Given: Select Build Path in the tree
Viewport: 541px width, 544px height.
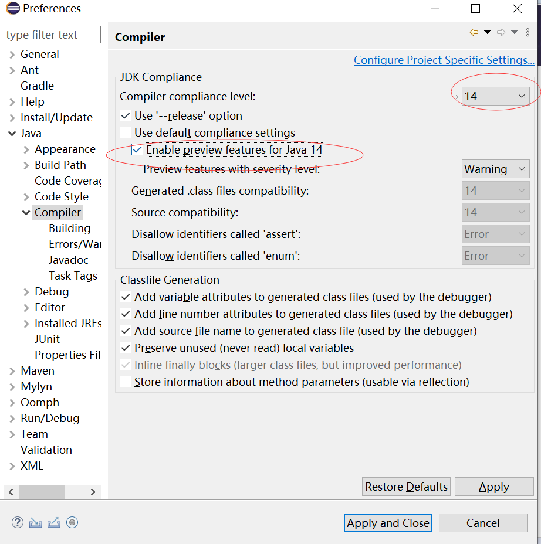Looking at the screenshot, I should (60, 165).
